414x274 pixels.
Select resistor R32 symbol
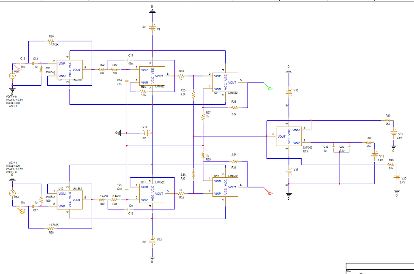pos(181,193)
